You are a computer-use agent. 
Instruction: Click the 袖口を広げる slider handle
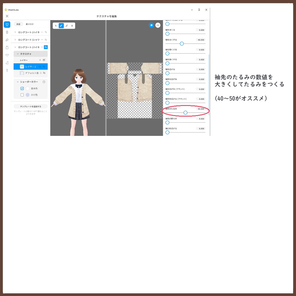tap(167, 132)
